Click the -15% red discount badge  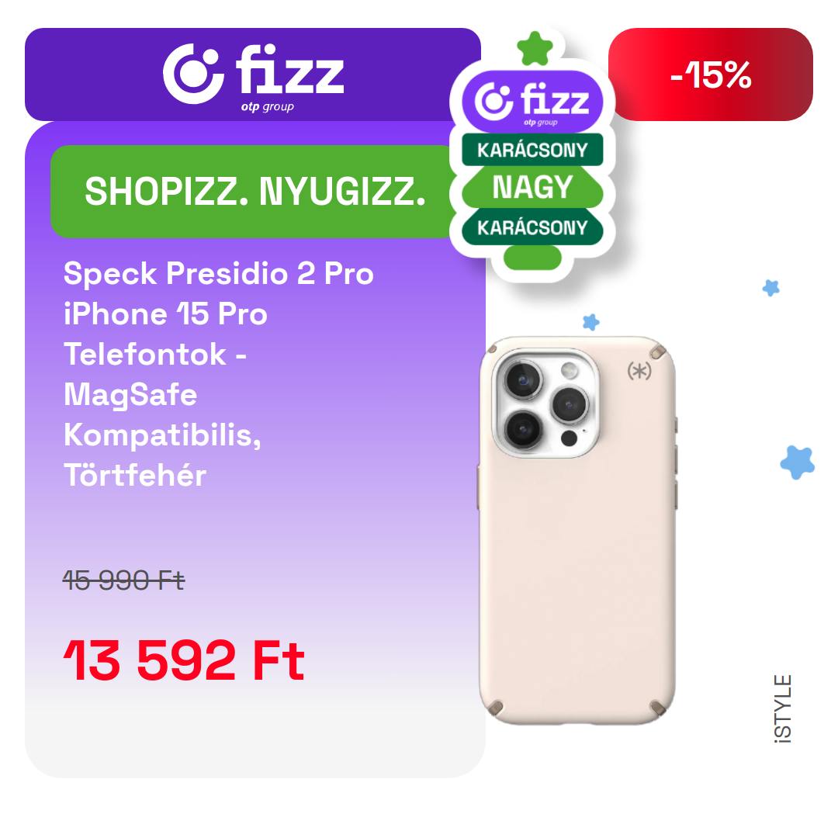pyautogui.click(x=710, y=74)
